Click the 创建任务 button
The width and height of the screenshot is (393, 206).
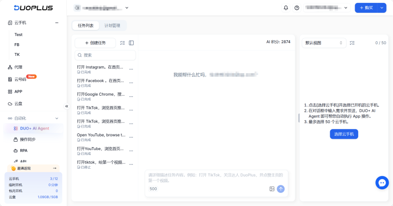point(95,43)
